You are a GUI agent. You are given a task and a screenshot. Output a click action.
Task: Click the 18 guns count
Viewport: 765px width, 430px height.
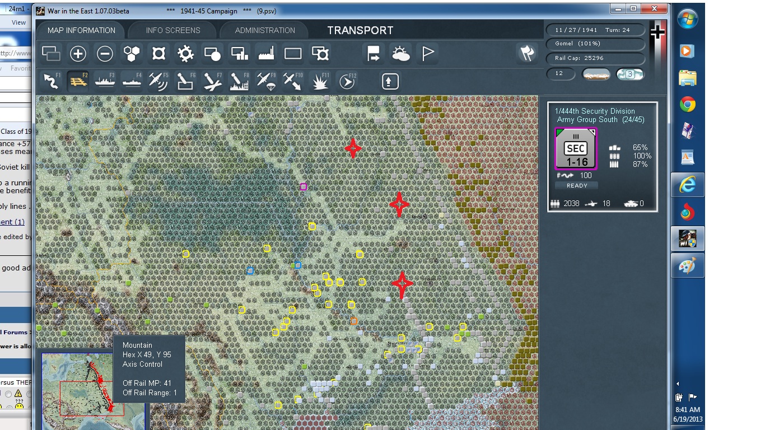coord(606,204)
